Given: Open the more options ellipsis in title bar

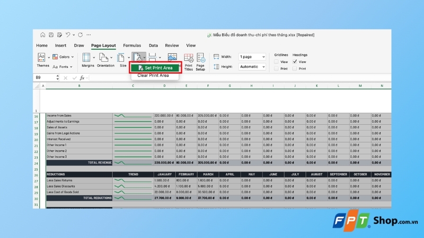Looking at the screenshot, I should pyautogui.click(x=89, y=35).
